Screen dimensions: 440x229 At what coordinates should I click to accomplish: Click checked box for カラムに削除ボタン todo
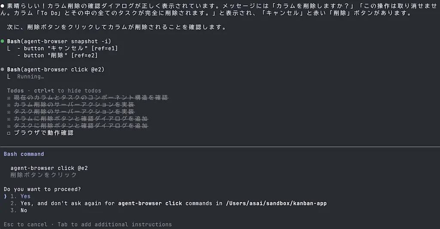tap(9, 119)
